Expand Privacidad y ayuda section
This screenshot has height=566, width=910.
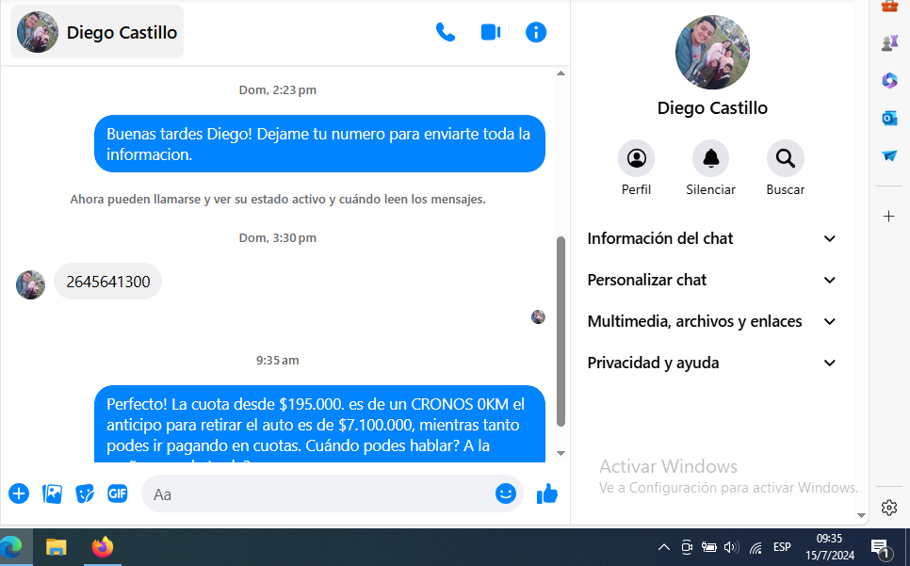[x=712, y=363]
